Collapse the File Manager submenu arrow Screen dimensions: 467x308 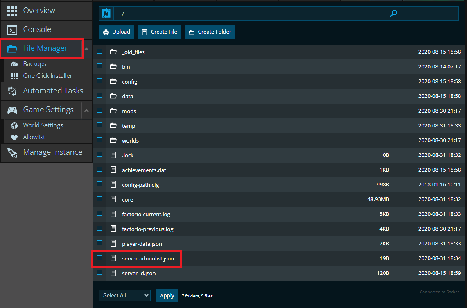(x=86, y=49)
